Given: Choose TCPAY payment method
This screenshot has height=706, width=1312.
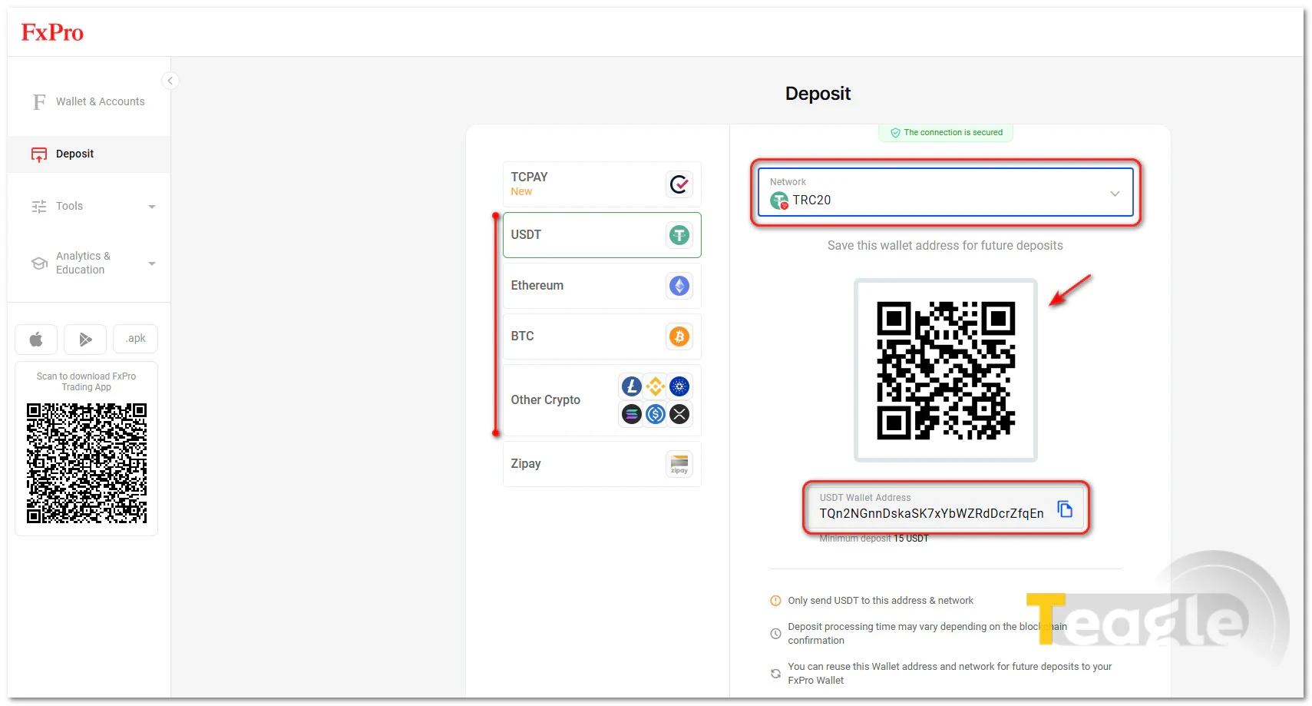Looking at the screenshot, I should point(602,184).
